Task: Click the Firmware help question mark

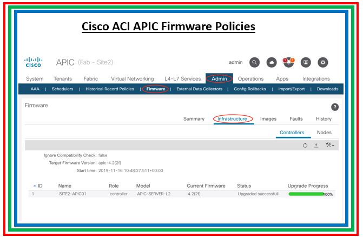Action: pos(334,107)
